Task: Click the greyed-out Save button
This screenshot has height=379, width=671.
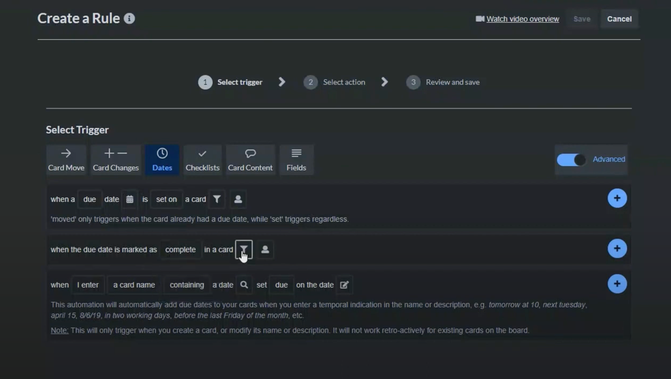Action: point(582,19)
